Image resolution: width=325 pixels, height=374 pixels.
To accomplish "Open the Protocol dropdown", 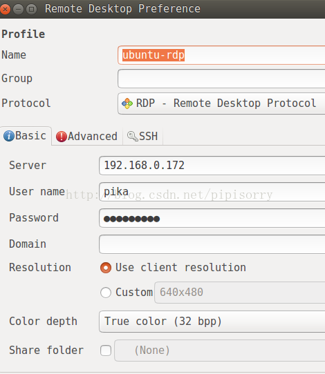I will click(221, 104).
